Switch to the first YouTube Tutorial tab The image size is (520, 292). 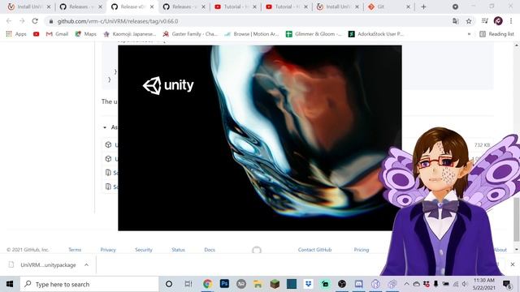click(236, 6)
